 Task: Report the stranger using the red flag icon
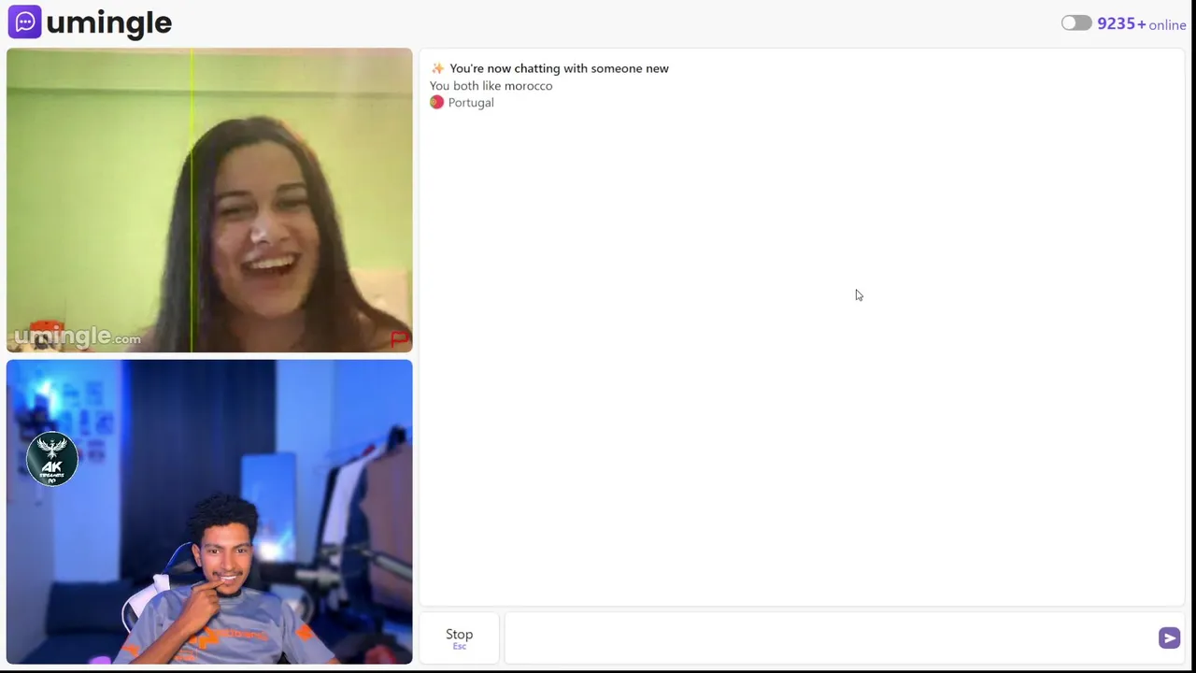(399, 338)
